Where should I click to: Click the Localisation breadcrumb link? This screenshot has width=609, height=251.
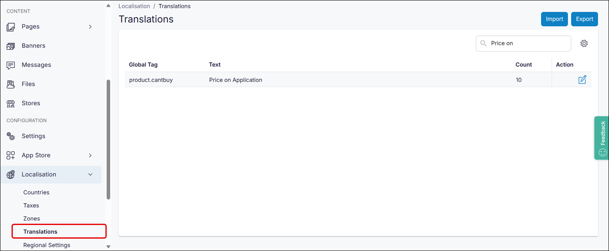(x=134, y=6)
